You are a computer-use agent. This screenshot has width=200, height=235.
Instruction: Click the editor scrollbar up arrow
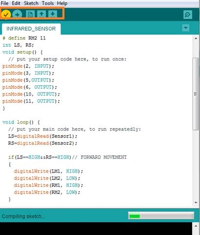click(196, 39)
